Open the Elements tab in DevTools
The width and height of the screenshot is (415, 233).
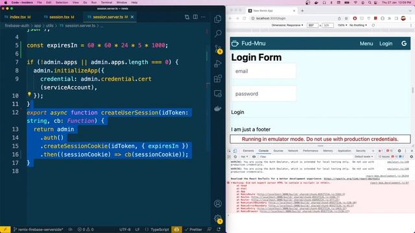(248, 151)
